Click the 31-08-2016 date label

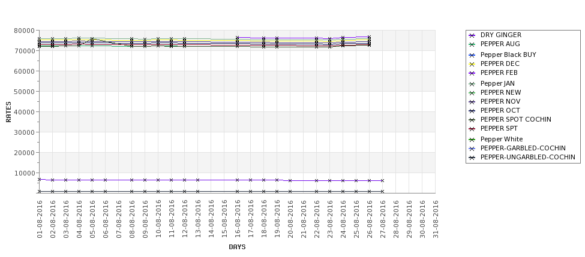tap(436, 219)
